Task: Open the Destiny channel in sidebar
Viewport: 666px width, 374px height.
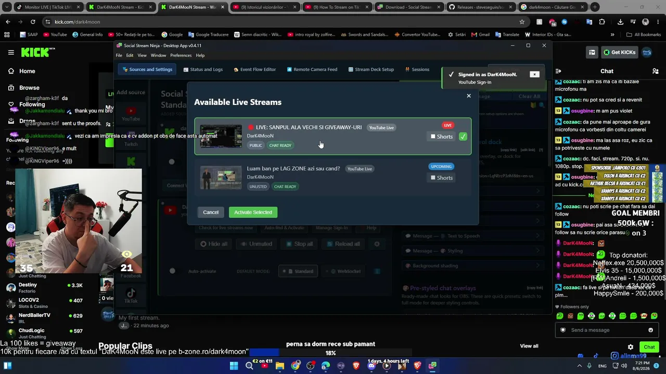Action: point(45,288)
